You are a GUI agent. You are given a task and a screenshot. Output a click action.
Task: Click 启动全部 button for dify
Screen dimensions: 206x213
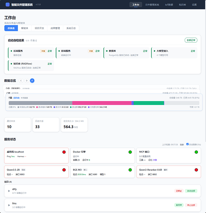coord(191,191)
